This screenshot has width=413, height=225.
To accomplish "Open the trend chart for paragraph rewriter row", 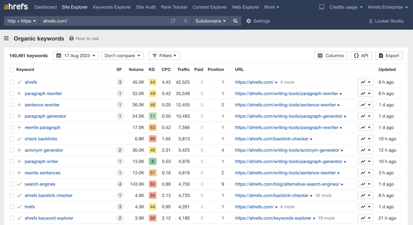I will 365,94.
